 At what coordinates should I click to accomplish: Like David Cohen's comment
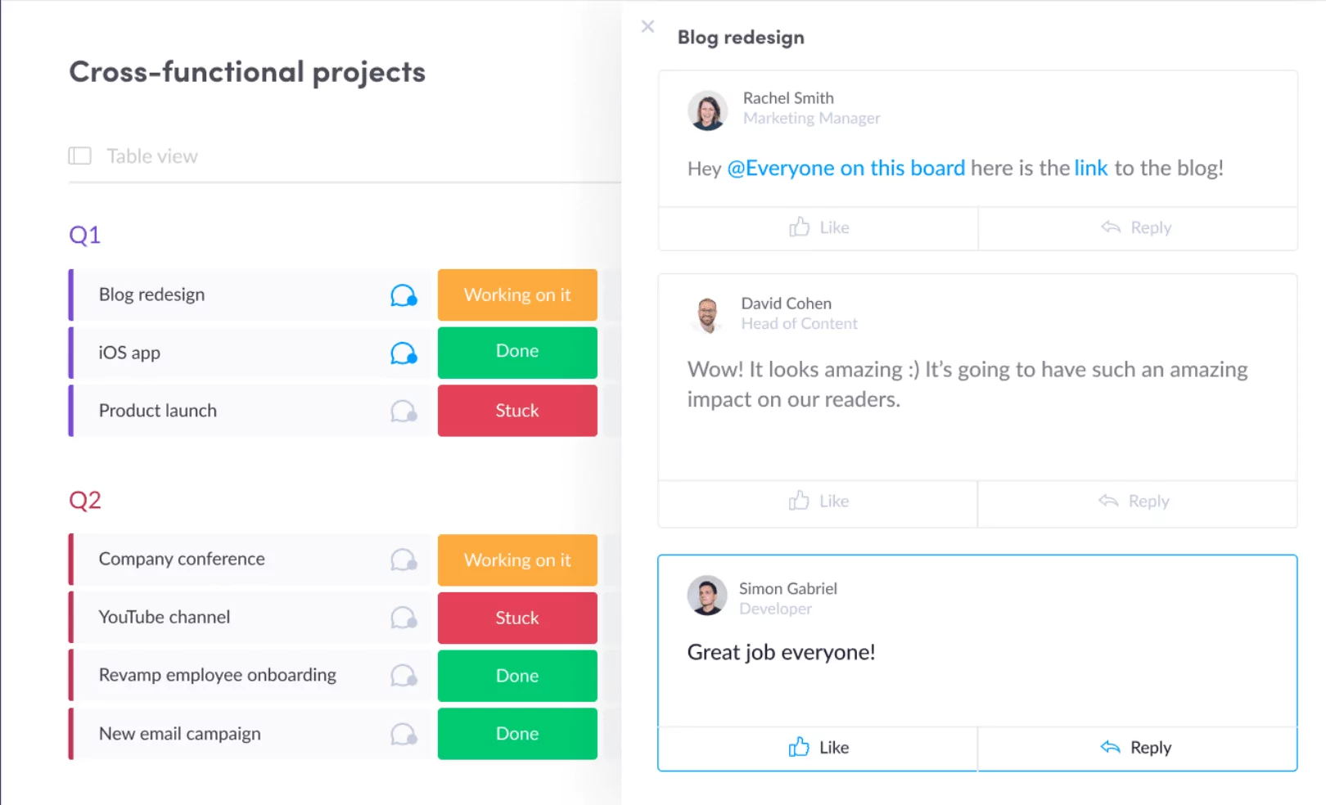tap(819, 501)
